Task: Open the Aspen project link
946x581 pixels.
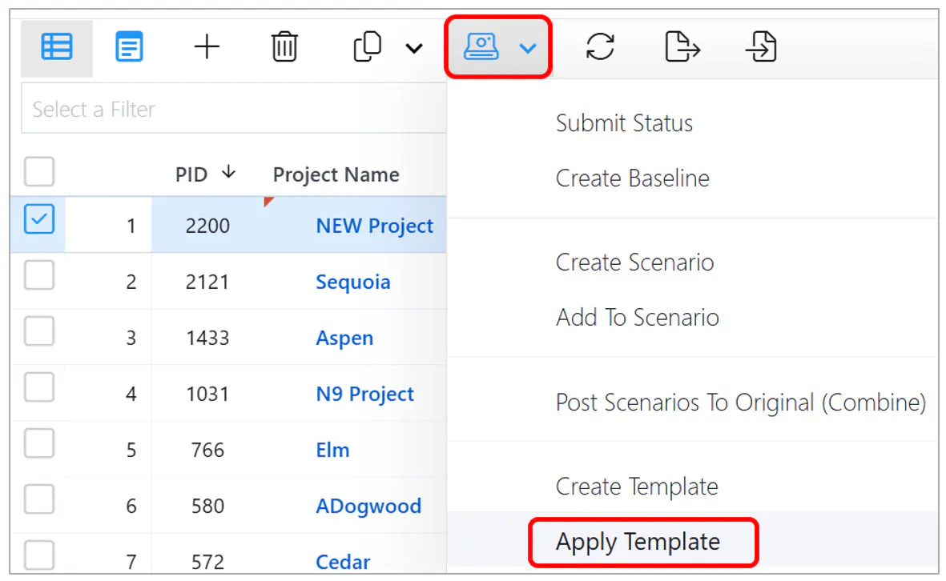Action: coord(344,338)
